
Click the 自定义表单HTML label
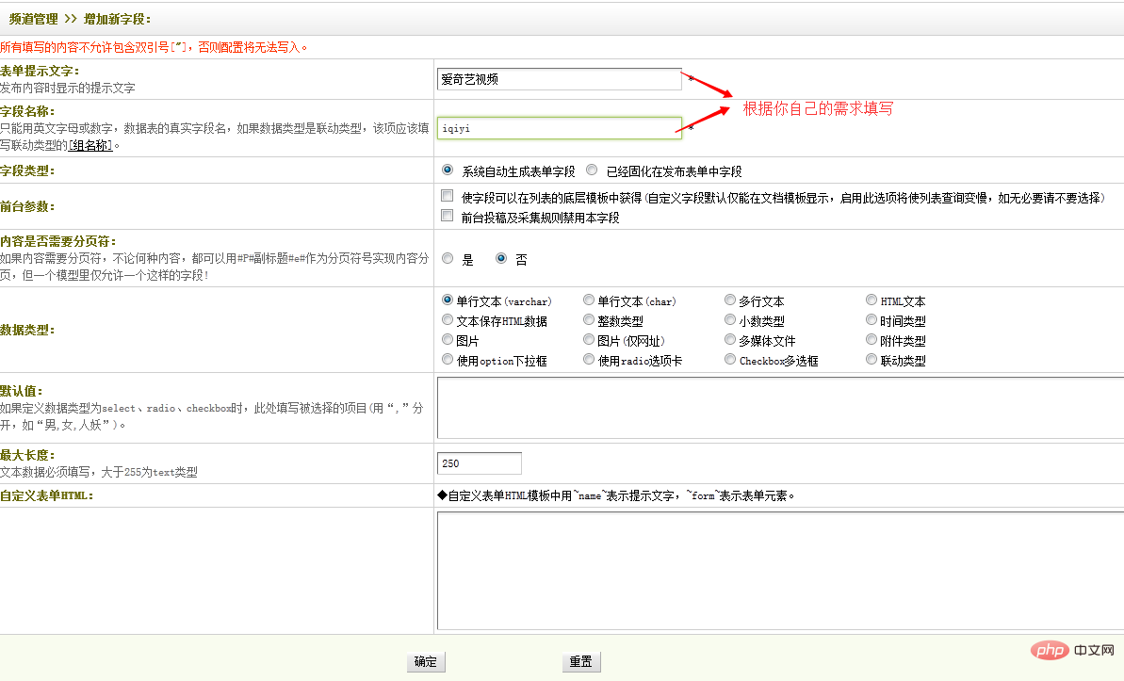47,496
